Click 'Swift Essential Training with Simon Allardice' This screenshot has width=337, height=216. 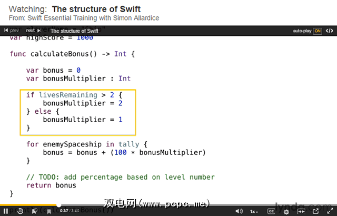click(x=93, y=18)
